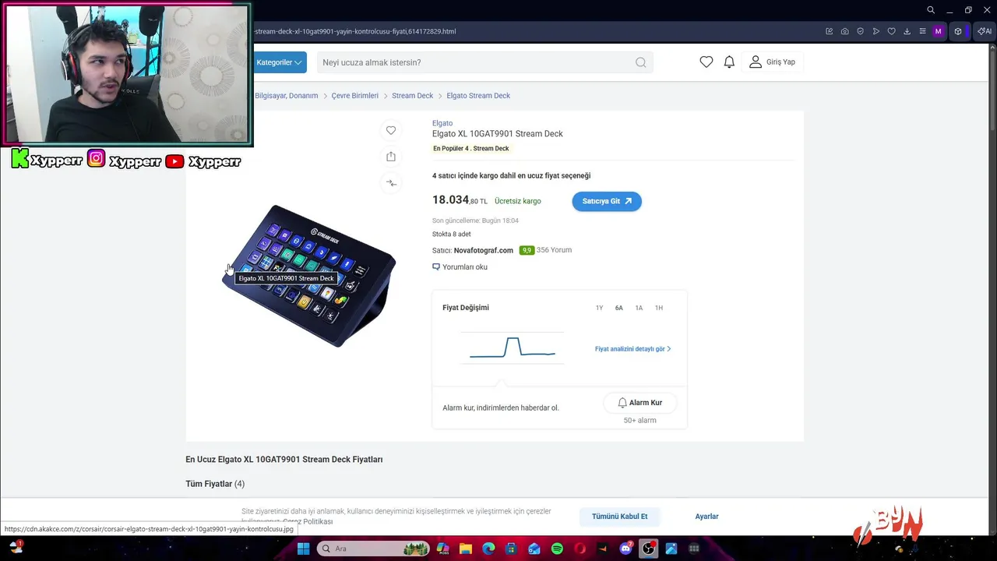
Task: Click the send/flow arrow icon in address bar
Action: [876, 31]
